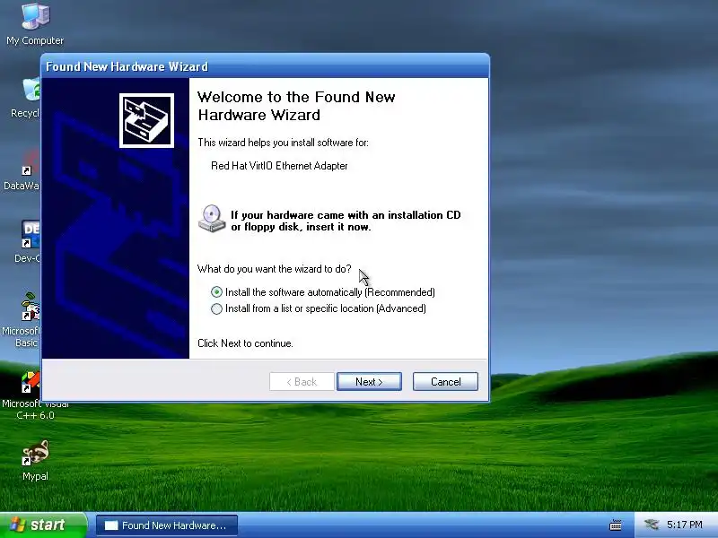Choose Install the software automatically (Recommended)
The width and height of the screenshot is (718, 538).
[323, 292]
